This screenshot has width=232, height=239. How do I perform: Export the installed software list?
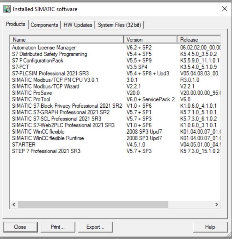point(95,227)
